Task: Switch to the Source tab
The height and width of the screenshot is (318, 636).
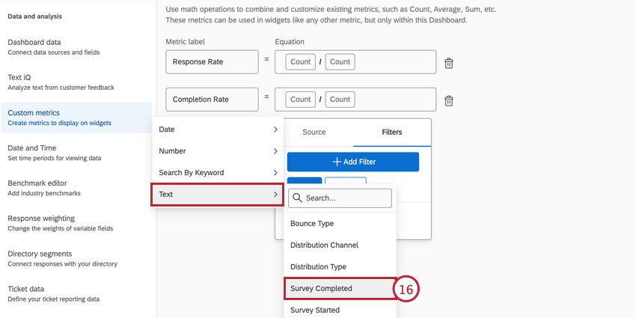Action: [314, 132]
